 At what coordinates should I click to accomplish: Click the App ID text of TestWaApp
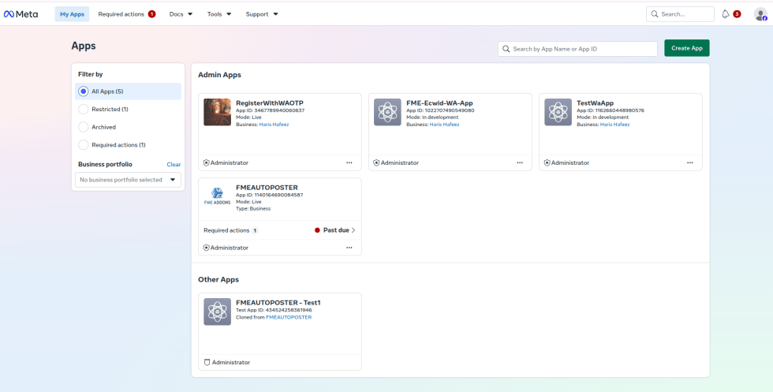[x=611, y=110]
